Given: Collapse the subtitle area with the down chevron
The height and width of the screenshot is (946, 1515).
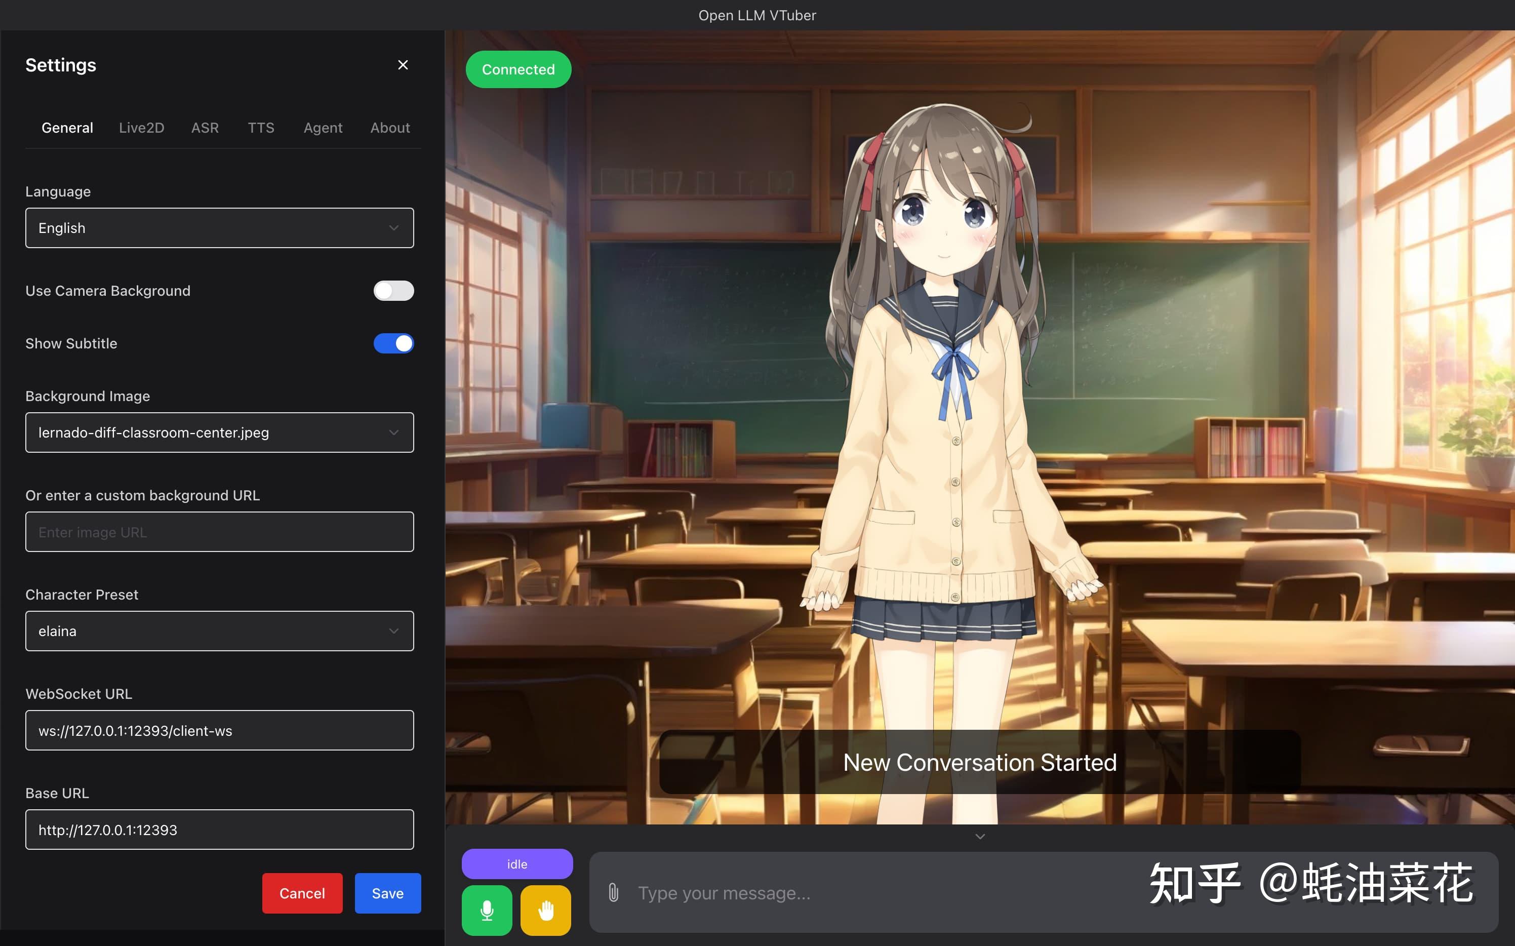Looking at the screenshot, I should [980, 836].
